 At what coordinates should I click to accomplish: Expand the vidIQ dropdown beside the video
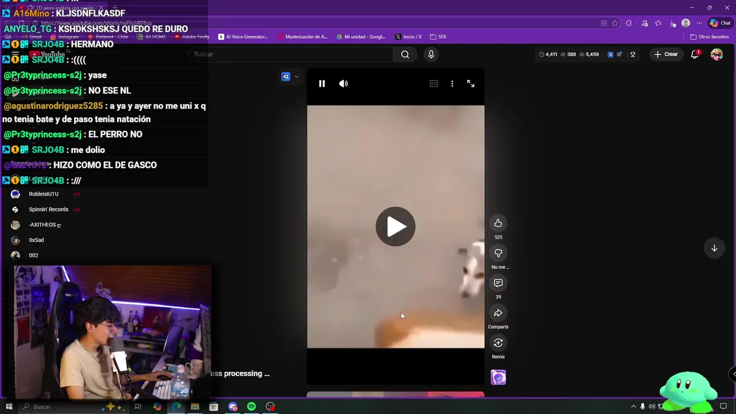[296, 76]
